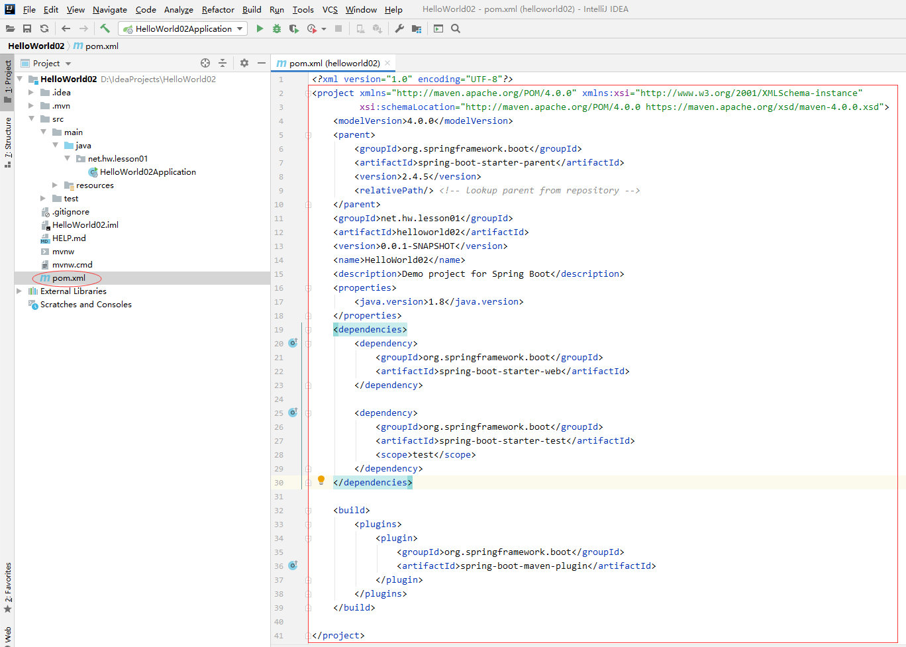
Task: Click line number 41 in the gutter
Action: click(x=278, y=636)
